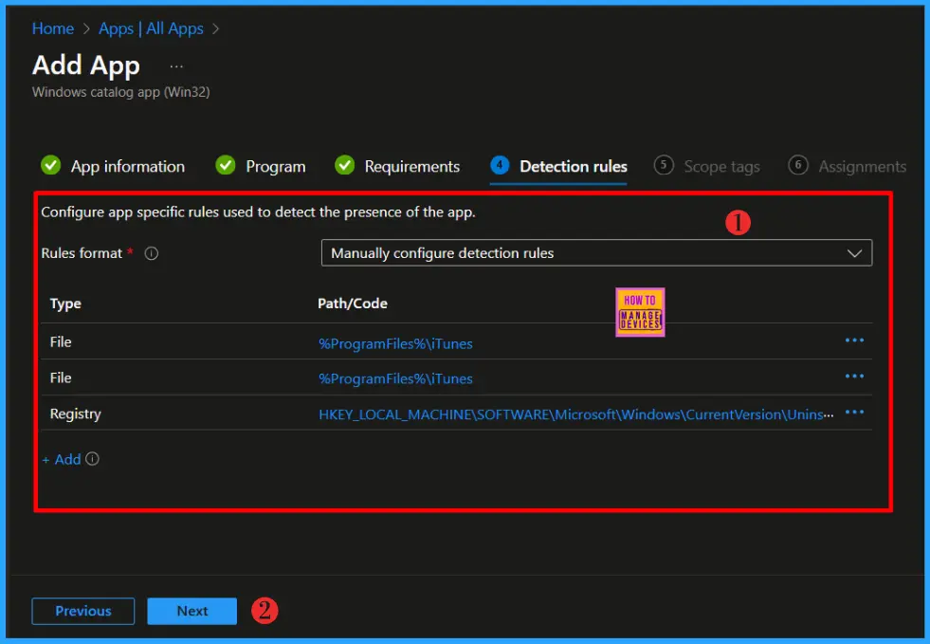The height and width of the screenshot is (644, 930).
Task: Click the Requirements step green checkmark icon
Action: click(344, 165)
